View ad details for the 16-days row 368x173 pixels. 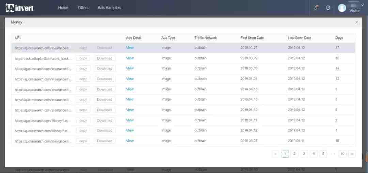[x=130, y=141]
